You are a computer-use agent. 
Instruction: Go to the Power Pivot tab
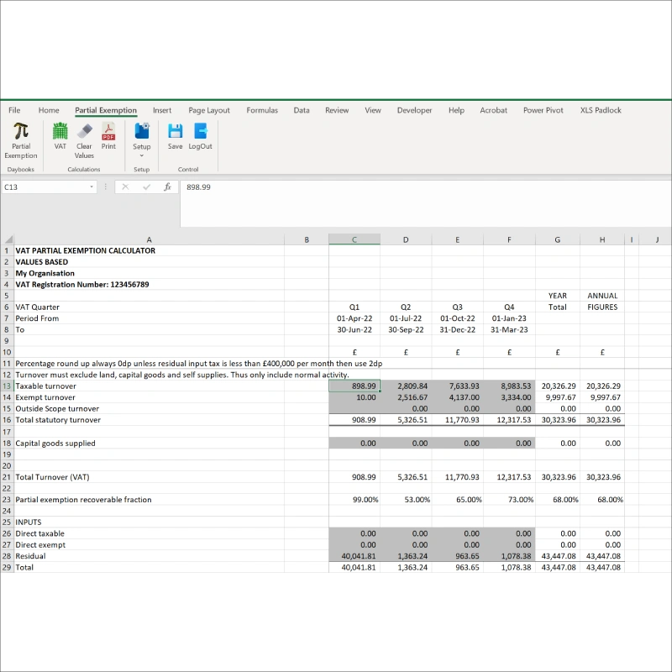point(543,110)
